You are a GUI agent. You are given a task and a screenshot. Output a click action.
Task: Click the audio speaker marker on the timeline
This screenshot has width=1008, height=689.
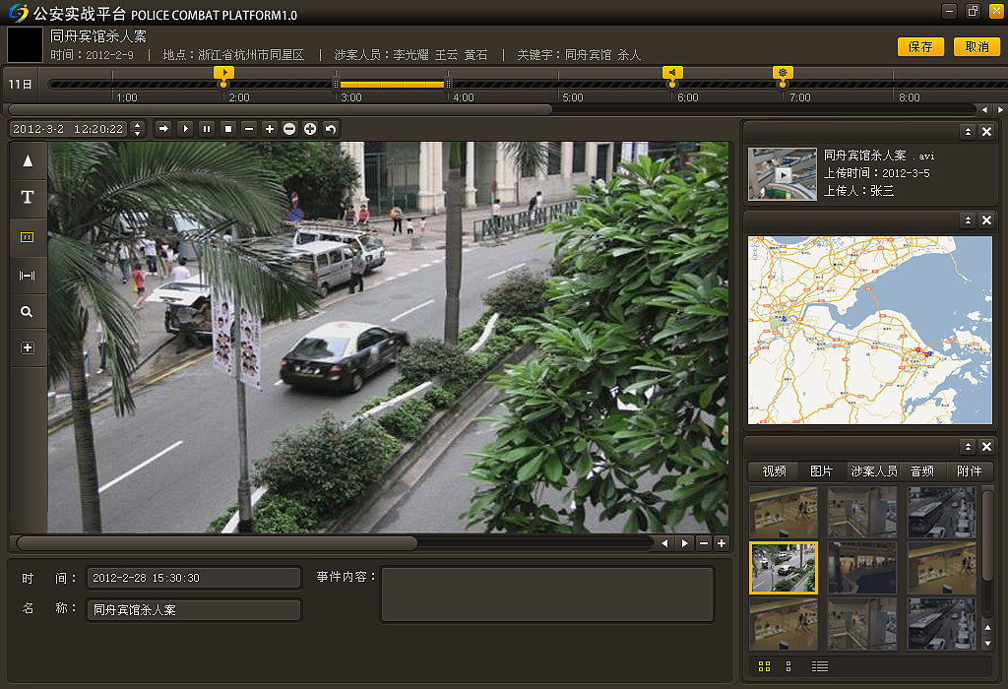click(672, 73)
